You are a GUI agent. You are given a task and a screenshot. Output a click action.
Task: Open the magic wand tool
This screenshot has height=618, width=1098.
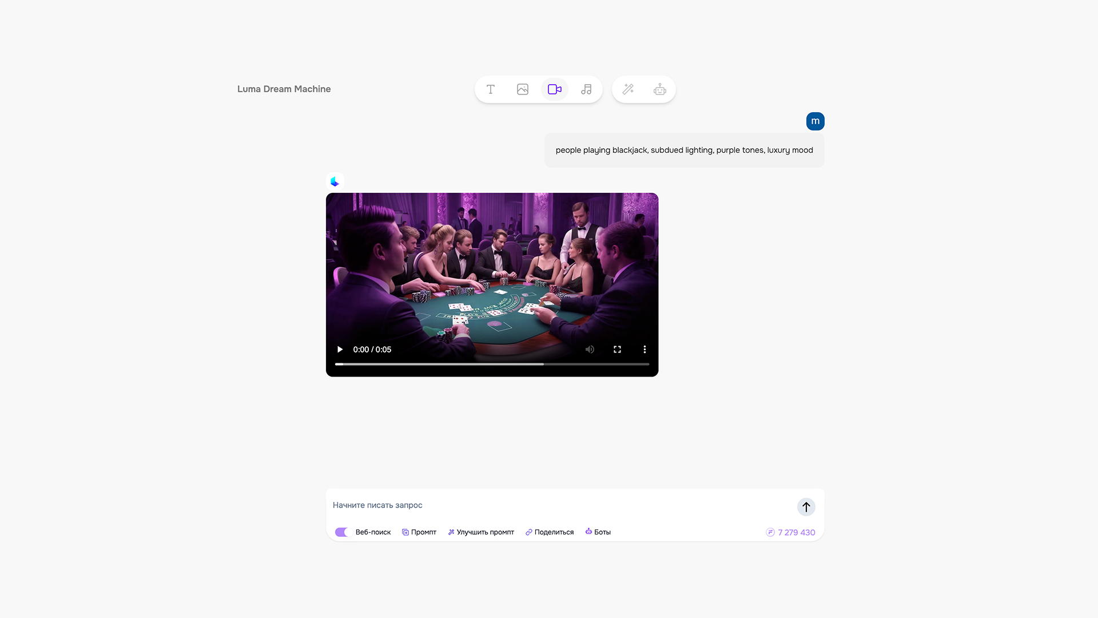click(x=628, y=89)
